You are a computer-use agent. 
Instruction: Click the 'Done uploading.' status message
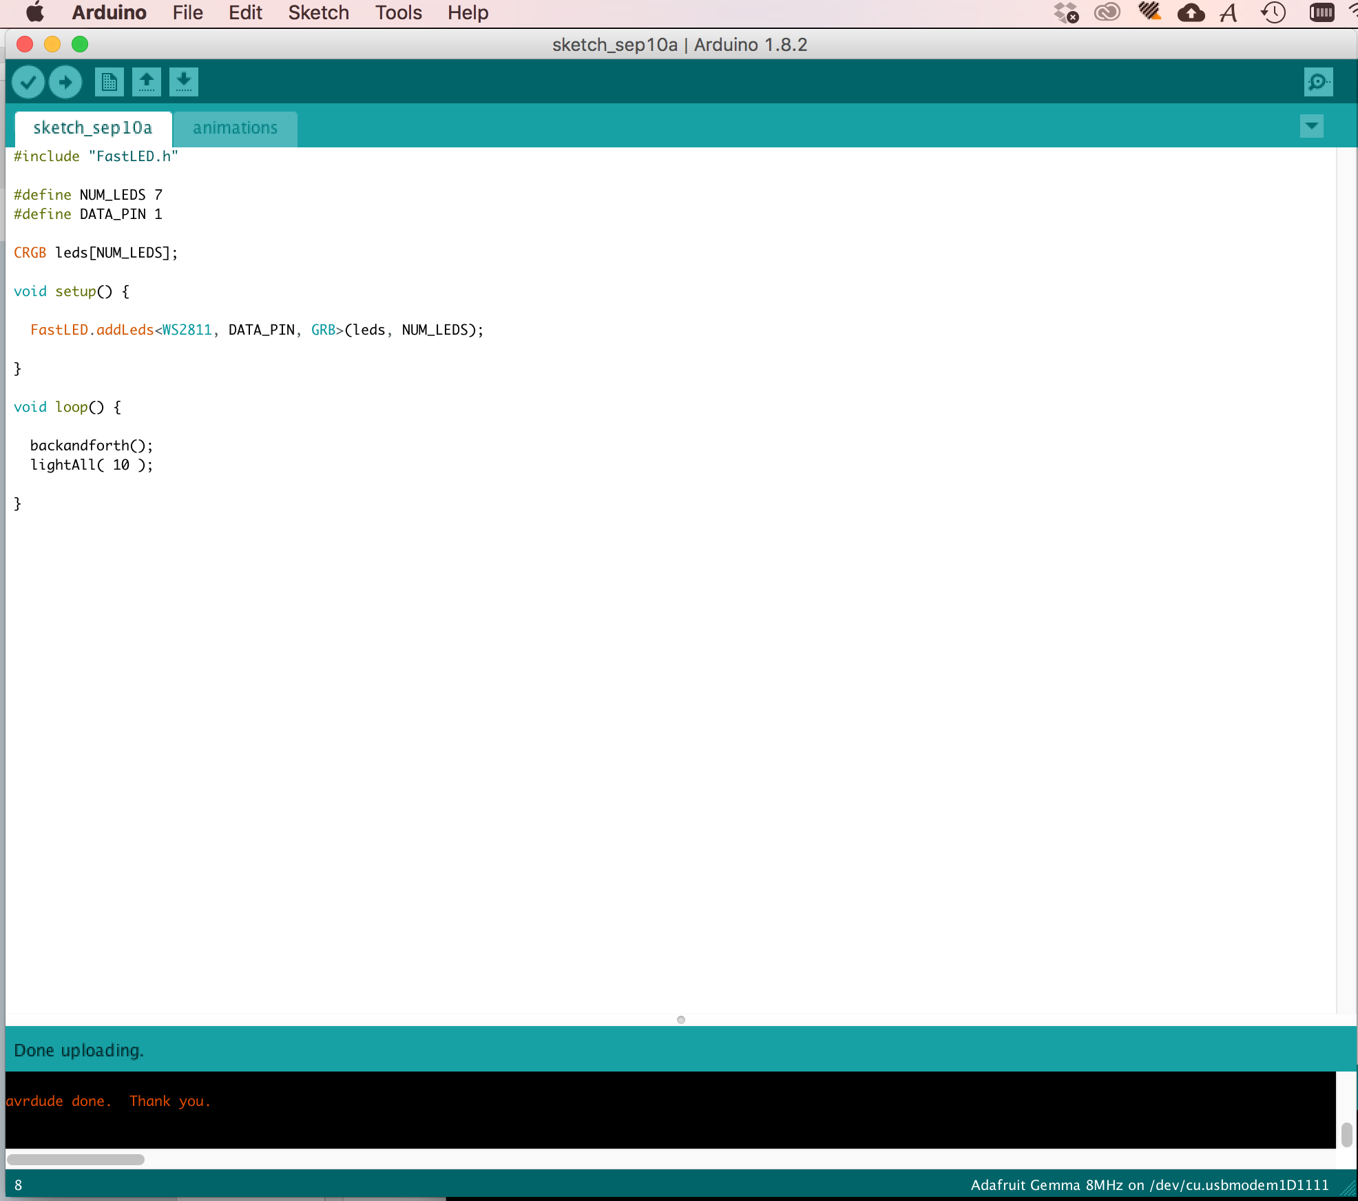(79, 1050)
